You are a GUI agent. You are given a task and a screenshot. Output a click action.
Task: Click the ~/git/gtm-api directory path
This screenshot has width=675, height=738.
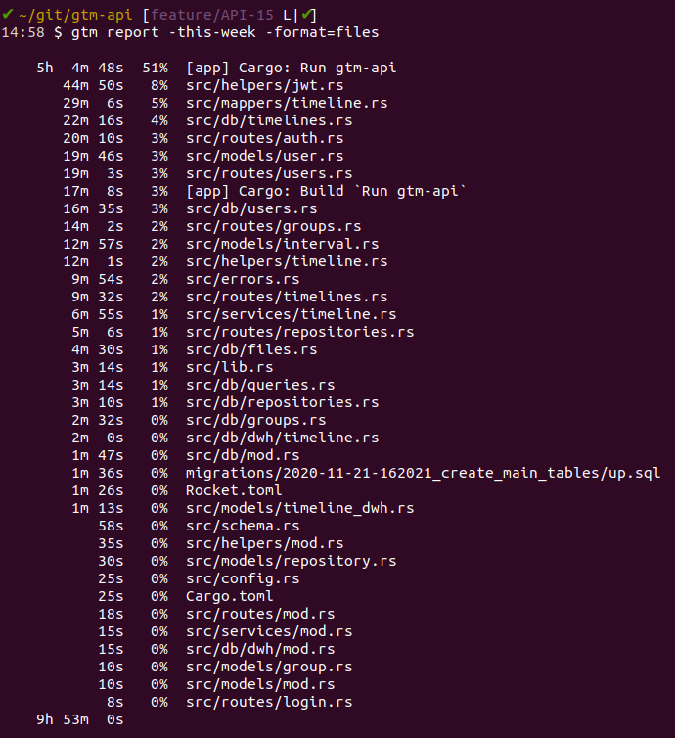75,15
